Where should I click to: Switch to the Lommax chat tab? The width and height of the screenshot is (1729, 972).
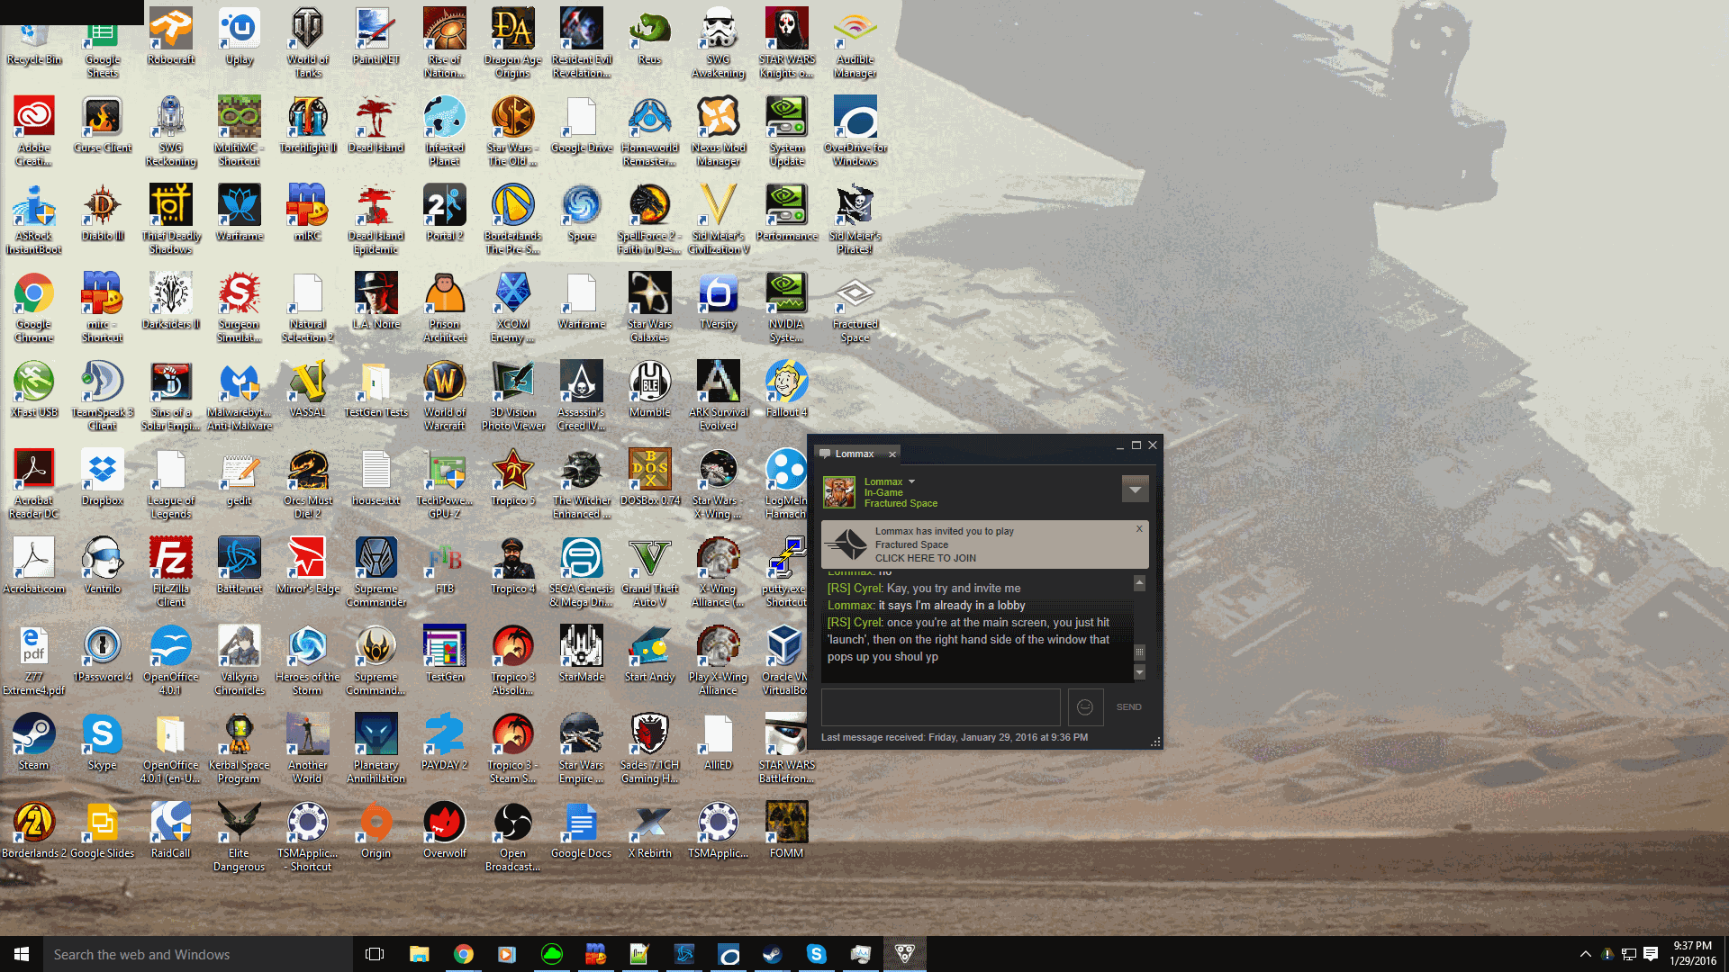coord(854,454)
